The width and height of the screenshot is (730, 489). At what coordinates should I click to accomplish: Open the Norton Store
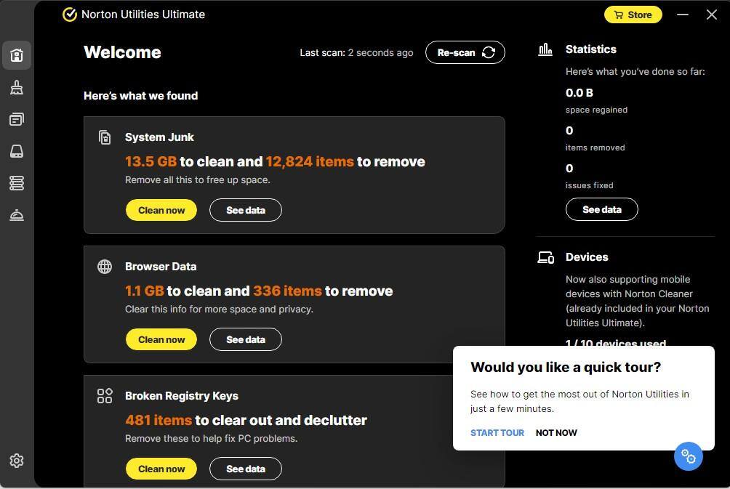tap(633, 15)
